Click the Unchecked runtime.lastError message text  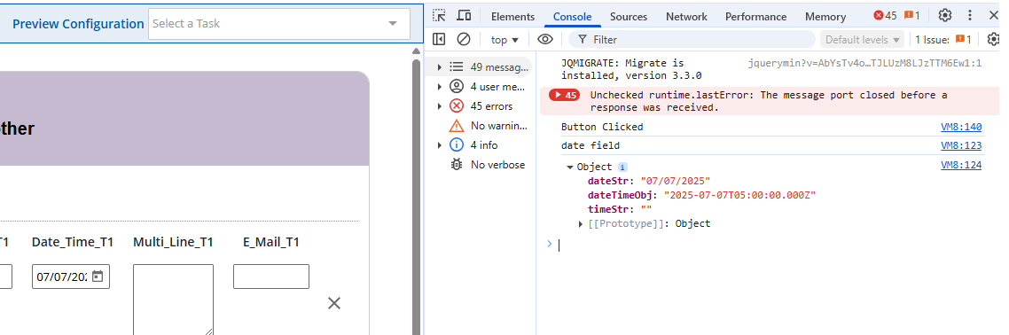click(x=769, y=101)
